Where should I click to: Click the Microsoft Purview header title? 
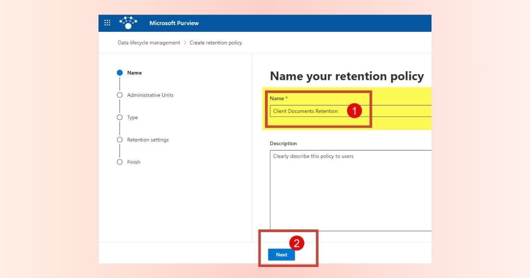174,23
